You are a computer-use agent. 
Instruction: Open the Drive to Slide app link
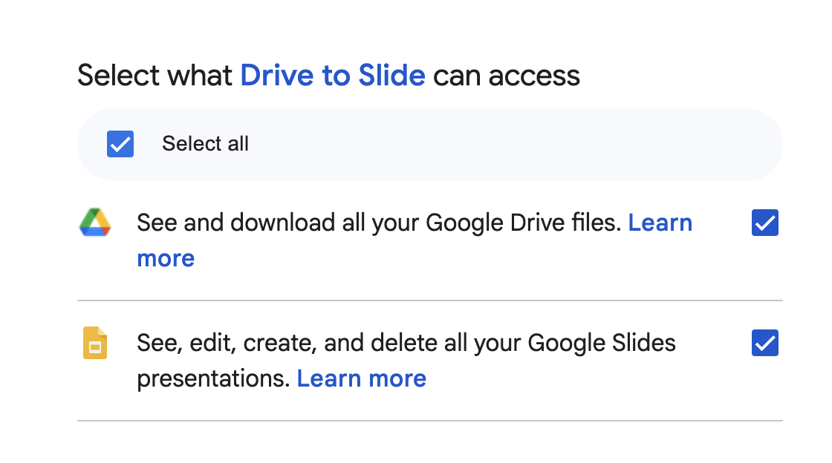(x=333, y=75)
